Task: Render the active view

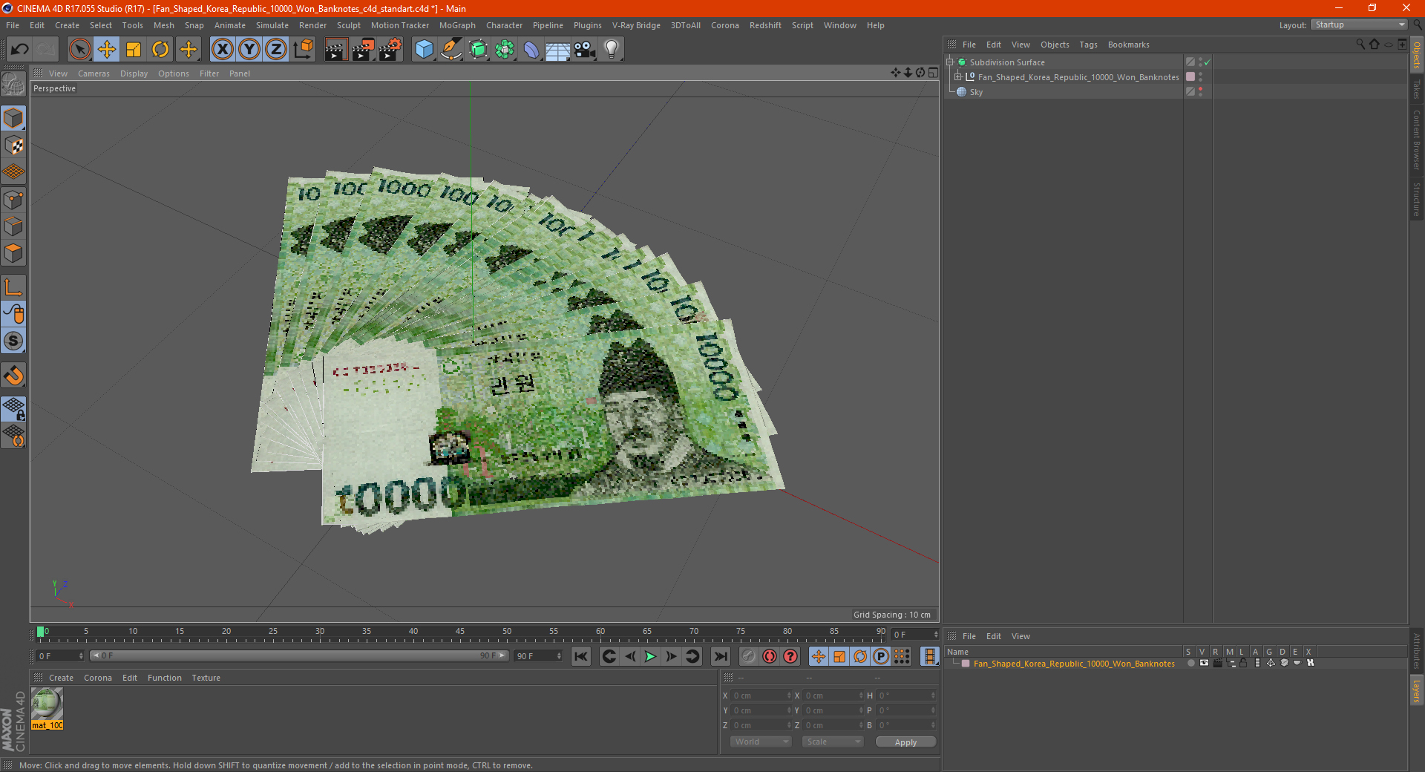Action: coord(335,49)
